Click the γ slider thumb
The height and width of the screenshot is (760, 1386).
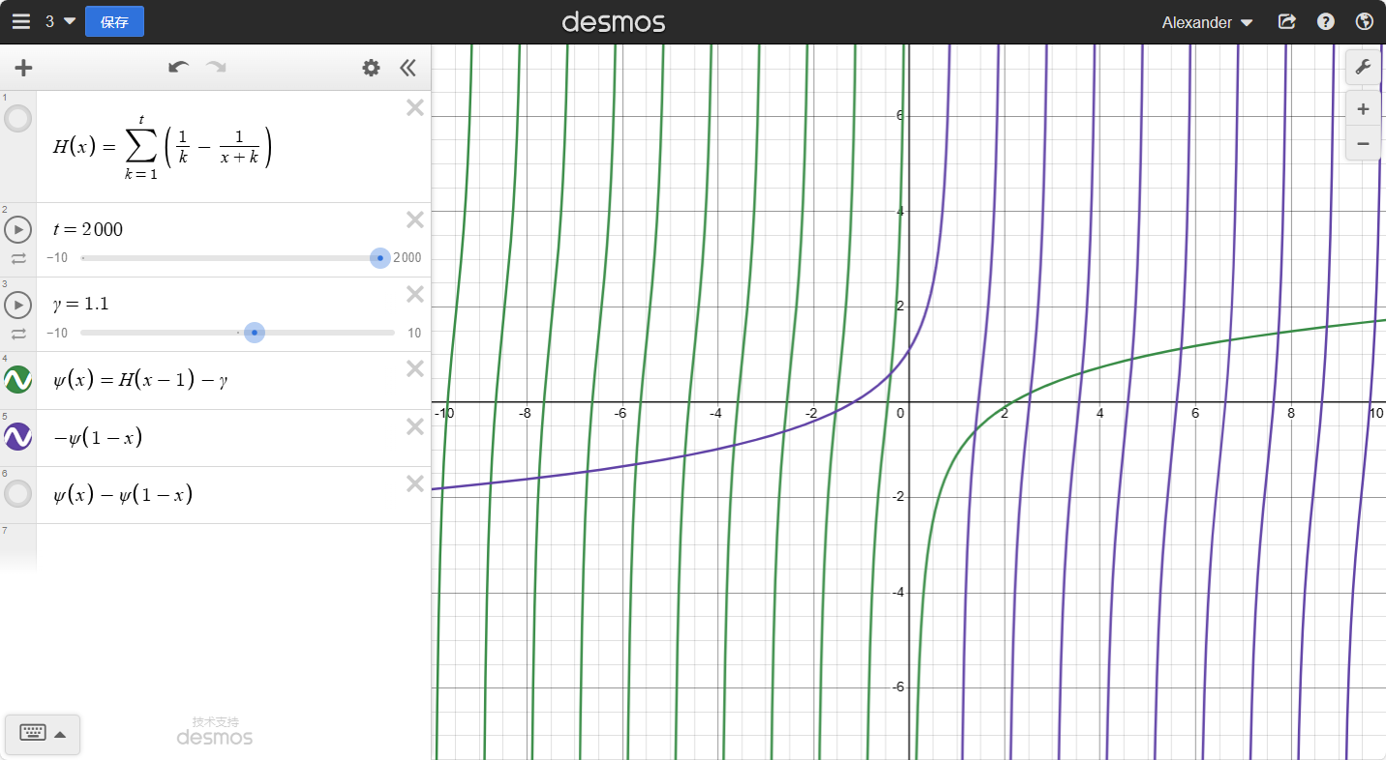tap(255, 333)
